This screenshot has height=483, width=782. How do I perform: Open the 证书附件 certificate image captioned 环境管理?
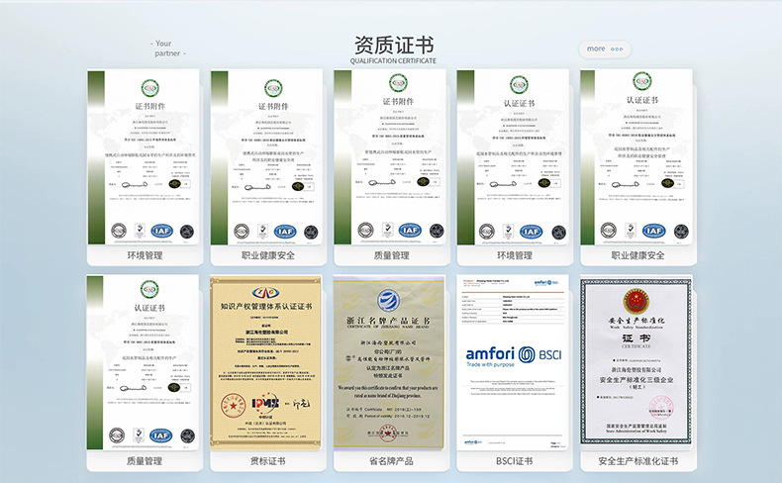144,157
